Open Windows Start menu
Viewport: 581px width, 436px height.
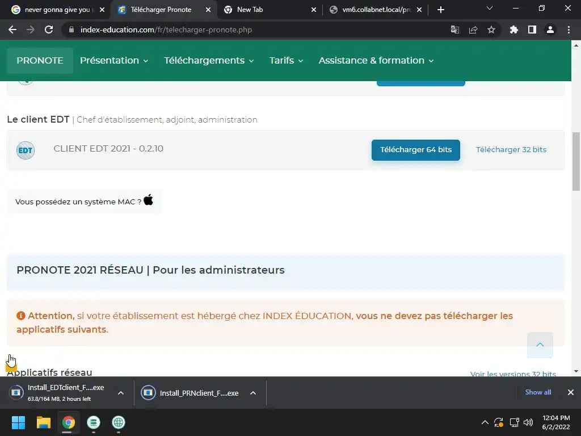tap(18, 422)
